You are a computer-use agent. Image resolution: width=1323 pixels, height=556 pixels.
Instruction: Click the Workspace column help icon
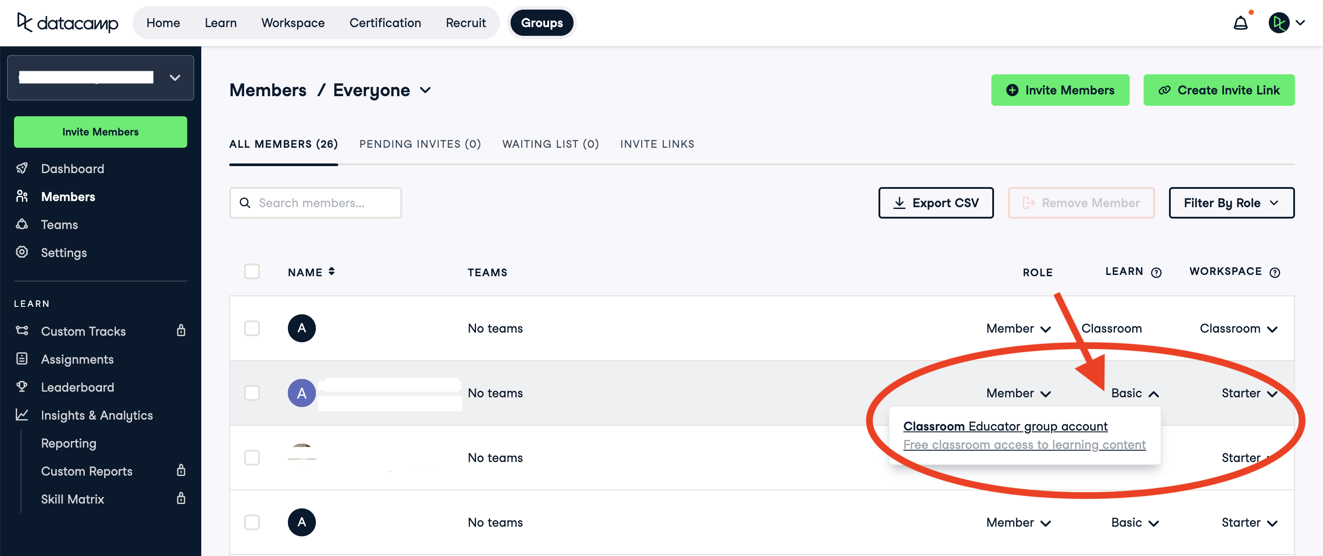point(1275,272)
